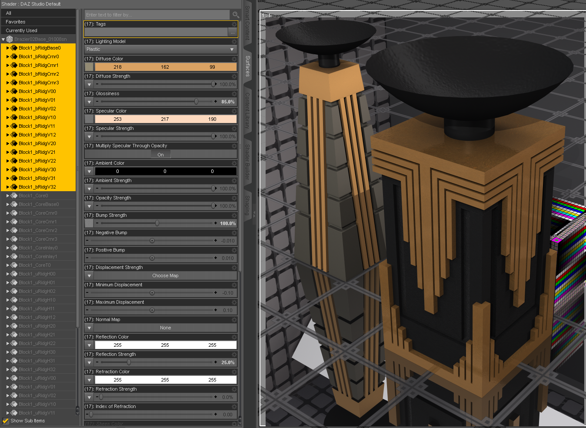Click the plus button on Reflection Strength slider
This screenshot has width=586, height=428.
[x=216, y=362]
